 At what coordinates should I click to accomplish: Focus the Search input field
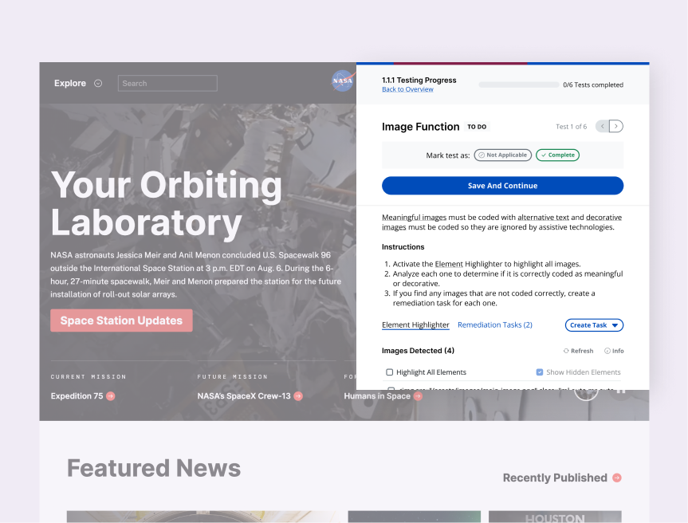coord(167,84)
